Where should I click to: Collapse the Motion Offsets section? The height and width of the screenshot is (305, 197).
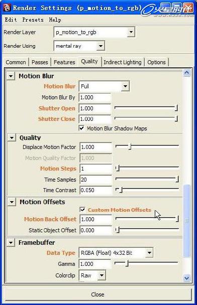pos(12,202)
